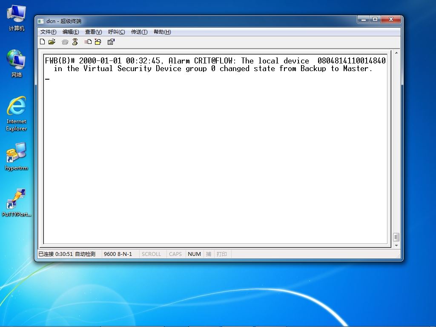This screenshot has width=436, height=327.
Task: Click the terminal scrollbar up arrow
Action: pyautogui.click(x=396, y=53)
